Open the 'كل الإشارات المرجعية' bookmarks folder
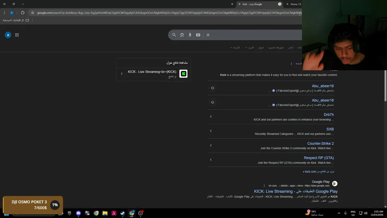This screenshot has width=387, height=218. click(16, 20)
